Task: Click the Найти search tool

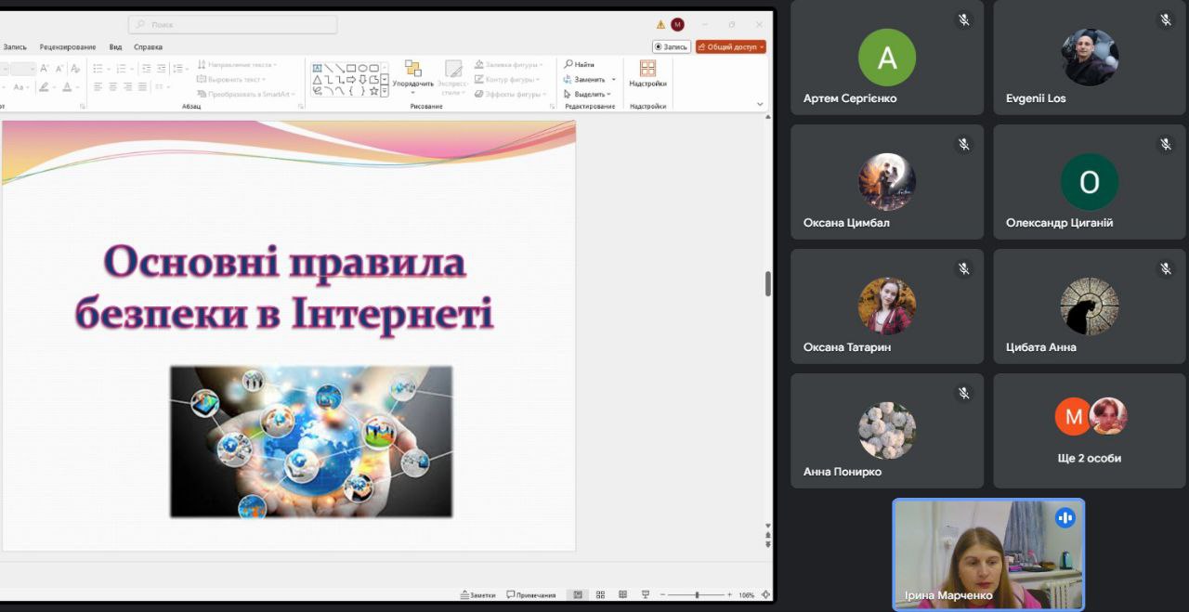Action: click(580, 64)
